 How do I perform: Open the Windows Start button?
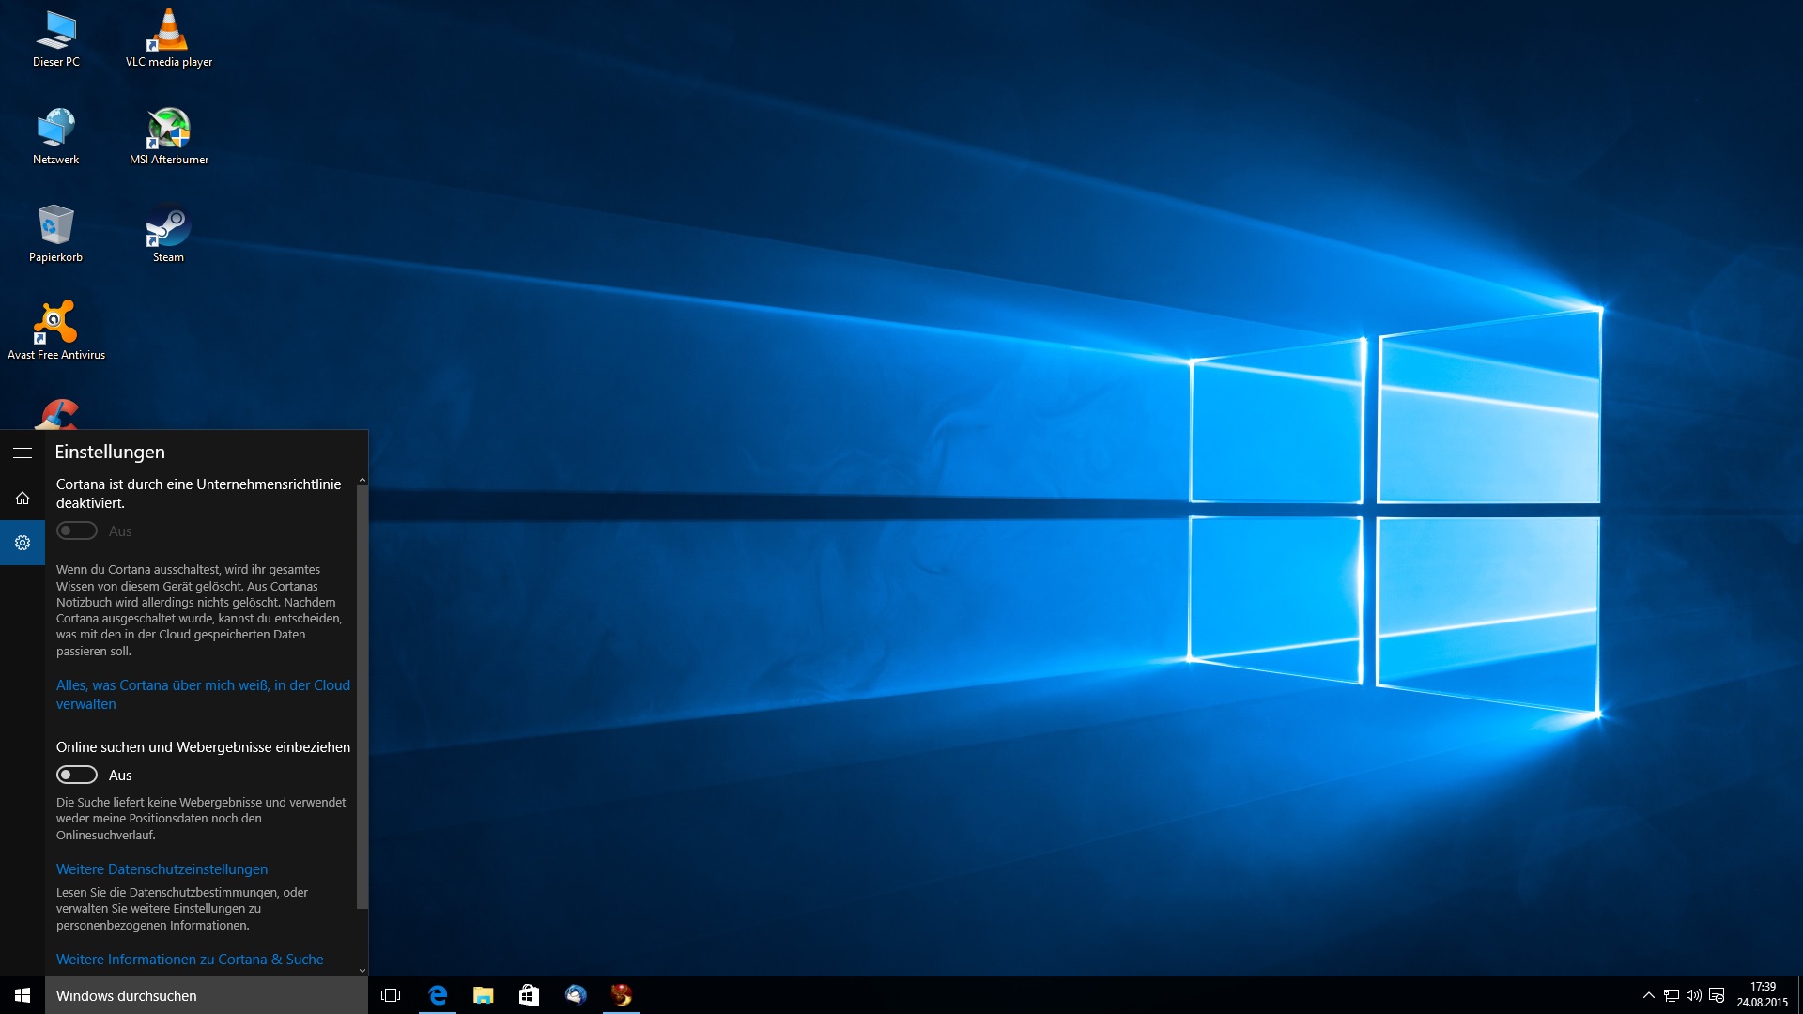[x=23, y=995]
